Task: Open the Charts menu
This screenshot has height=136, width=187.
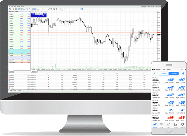Action: tap(19, 7)
